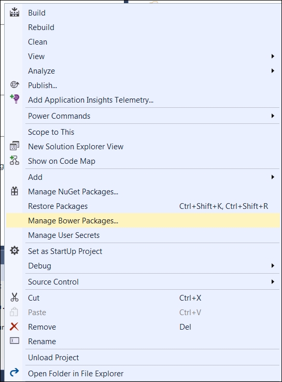The image size is (282, 382).
Task: Click the New Solution Explorer View icon
Action: pyautogui.click(x=15, y=146)
